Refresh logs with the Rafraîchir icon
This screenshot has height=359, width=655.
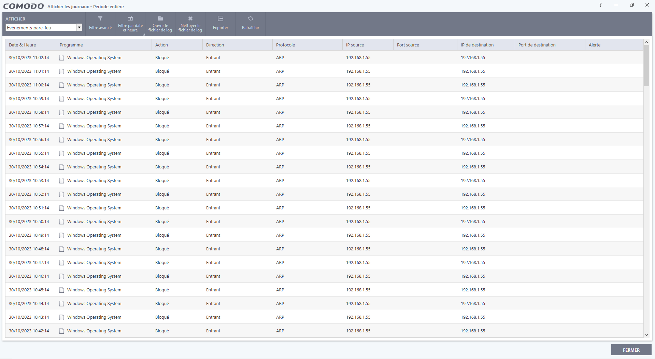tap(250, 19)
